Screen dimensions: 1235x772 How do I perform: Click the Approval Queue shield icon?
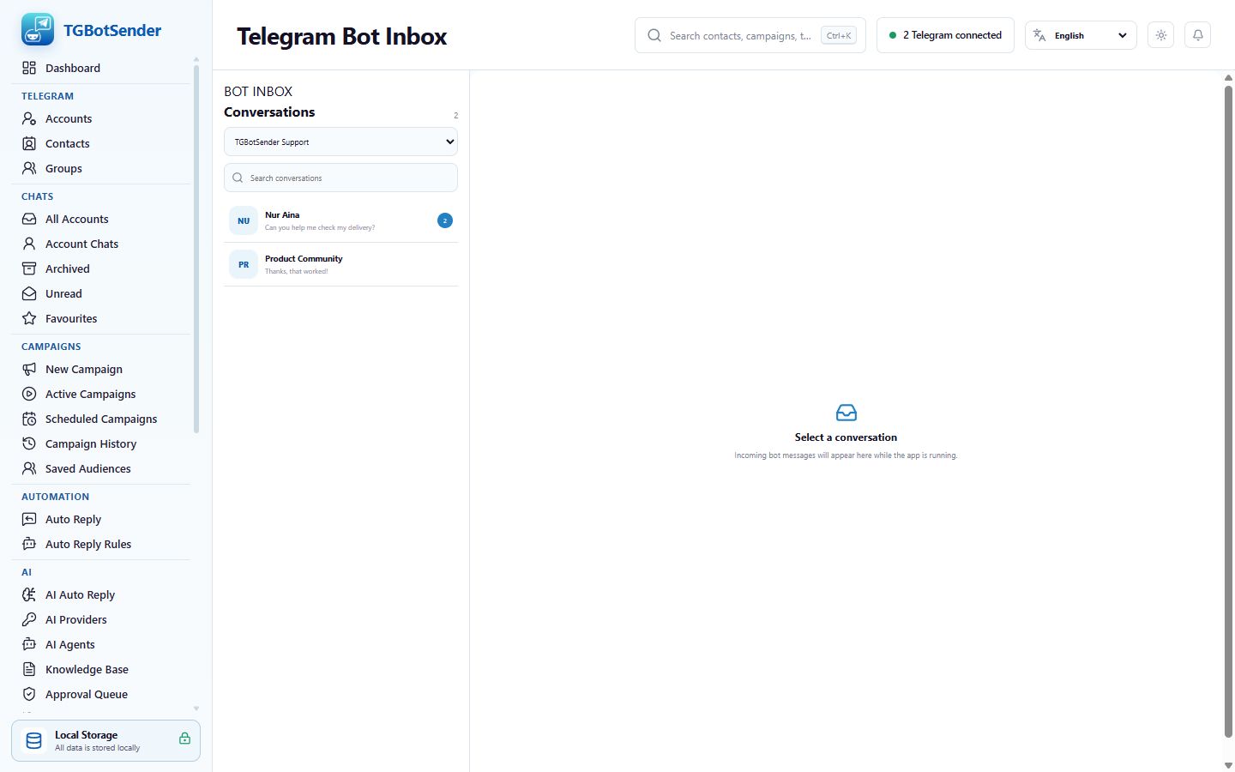tap(29, 694)
